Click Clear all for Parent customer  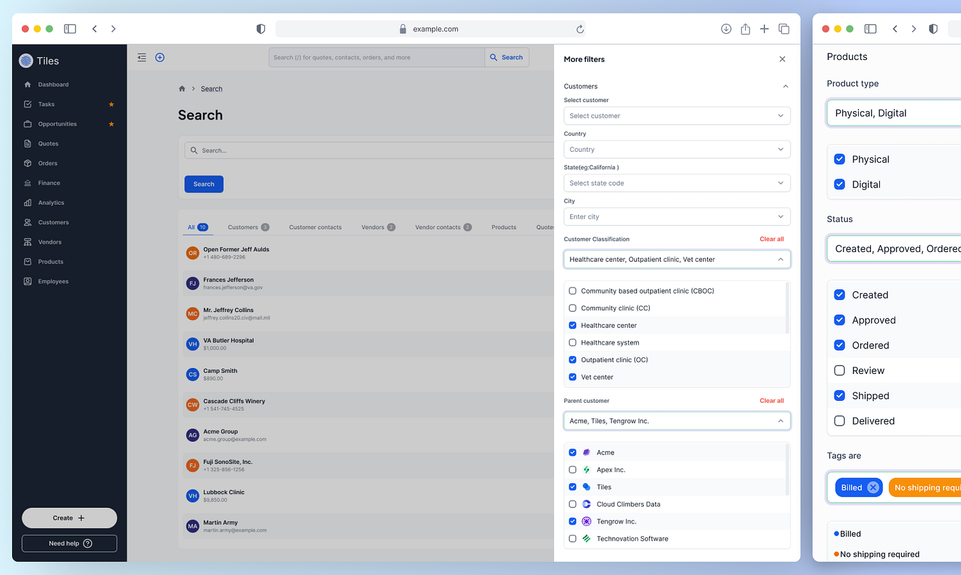(x=771, y=400)
